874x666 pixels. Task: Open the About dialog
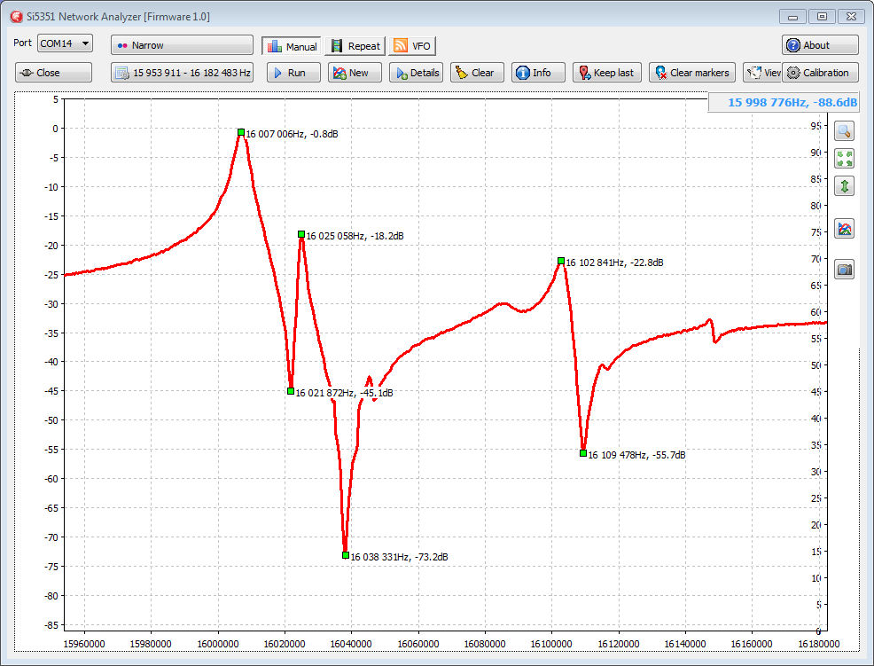[x=819, y=45]
